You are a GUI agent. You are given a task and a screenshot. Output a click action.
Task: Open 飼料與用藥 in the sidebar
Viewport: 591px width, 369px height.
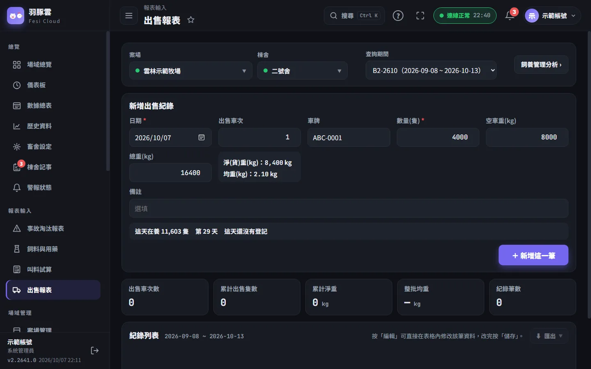pyautogui.click(x=53, y=249)
